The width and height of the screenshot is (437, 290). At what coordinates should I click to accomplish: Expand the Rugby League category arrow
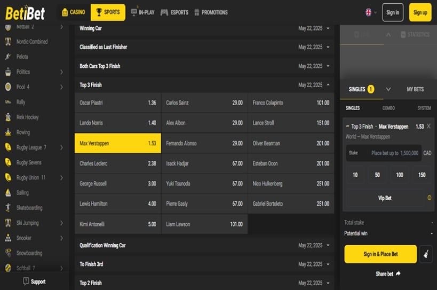pyautogui.click(x=61, y=147)
